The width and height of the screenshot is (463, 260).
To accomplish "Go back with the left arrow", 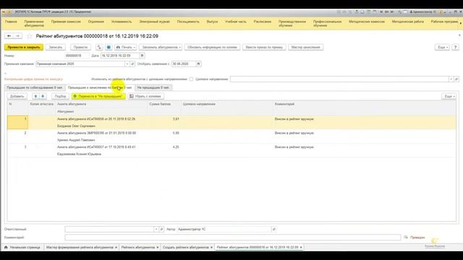I will [x=9, y=36].
